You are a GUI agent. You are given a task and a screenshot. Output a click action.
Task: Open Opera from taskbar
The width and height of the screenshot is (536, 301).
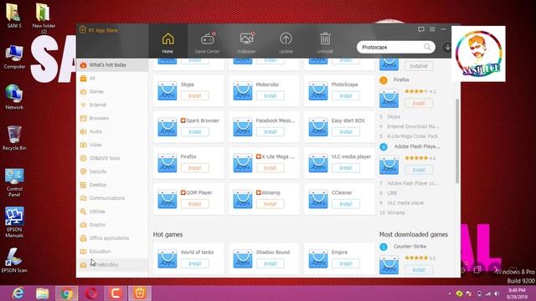pos(91,293)
